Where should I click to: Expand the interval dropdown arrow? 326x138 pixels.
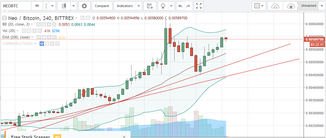coord(53,6)
